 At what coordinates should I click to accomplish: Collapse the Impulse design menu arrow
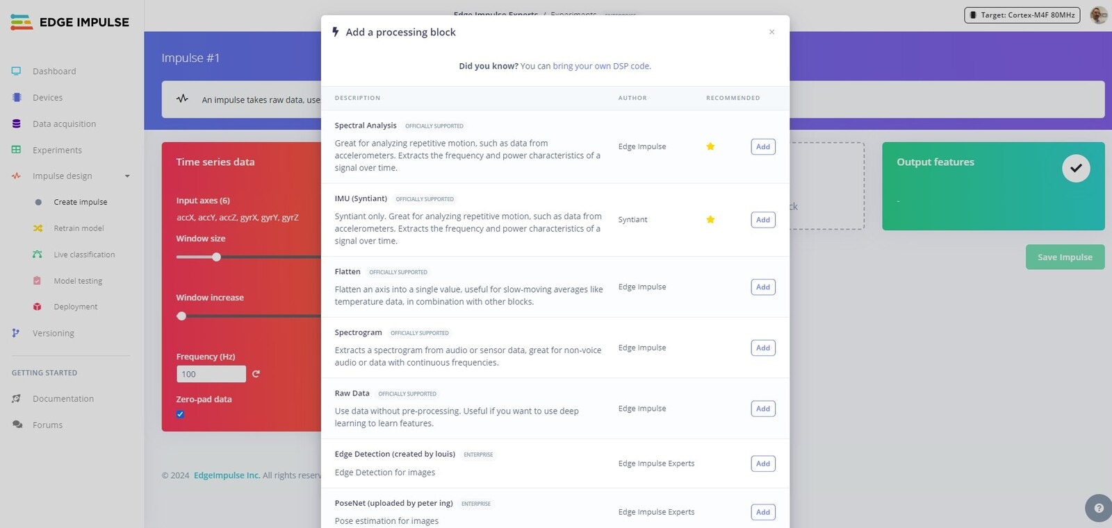(127, 176)
